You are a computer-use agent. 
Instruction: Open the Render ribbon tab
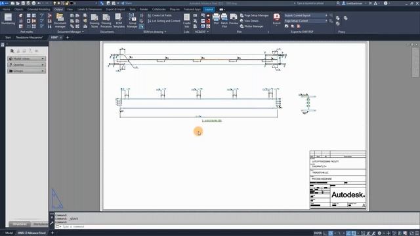[144, 9]
